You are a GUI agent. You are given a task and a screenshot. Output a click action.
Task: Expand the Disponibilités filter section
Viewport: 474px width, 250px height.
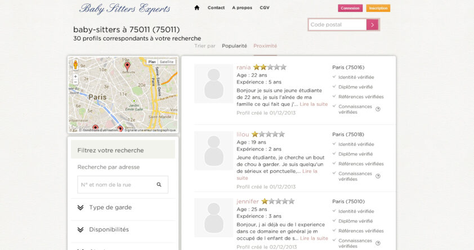(109, 230)
